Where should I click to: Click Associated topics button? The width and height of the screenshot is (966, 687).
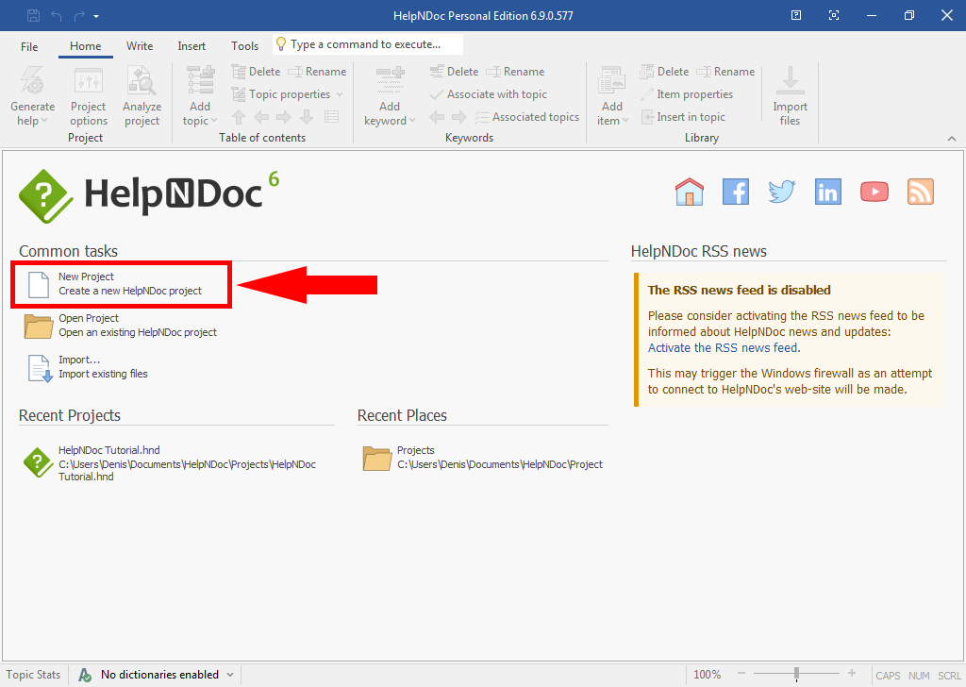pos(526,117)
